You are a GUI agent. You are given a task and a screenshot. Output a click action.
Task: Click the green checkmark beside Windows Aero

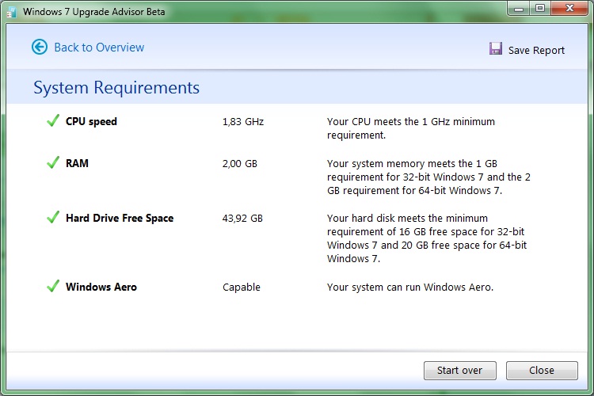53,286
